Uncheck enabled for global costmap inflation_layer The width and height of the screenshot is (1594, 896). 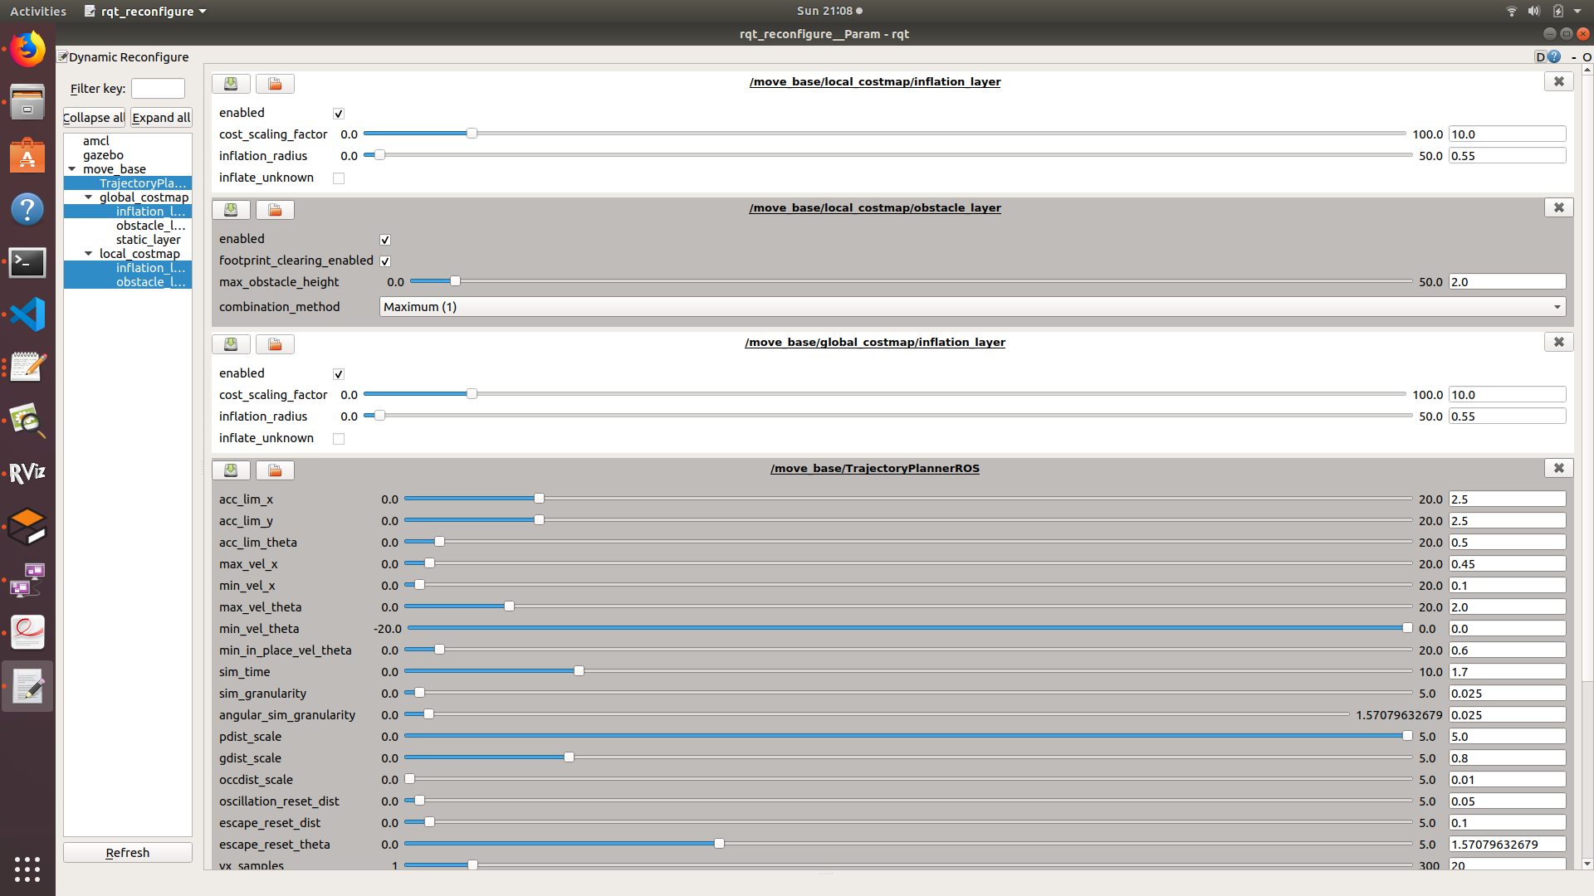339,374
